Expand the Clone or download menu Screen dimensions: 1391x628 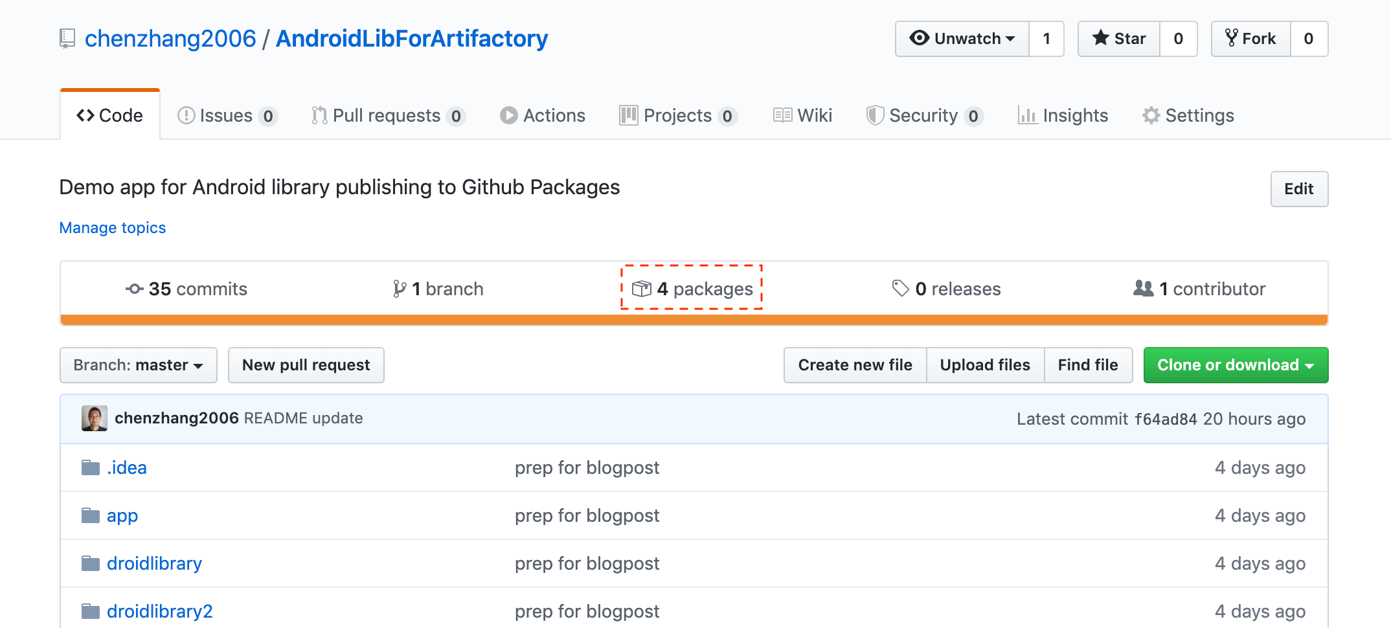pyautogui.click(x=1235, y=365)
